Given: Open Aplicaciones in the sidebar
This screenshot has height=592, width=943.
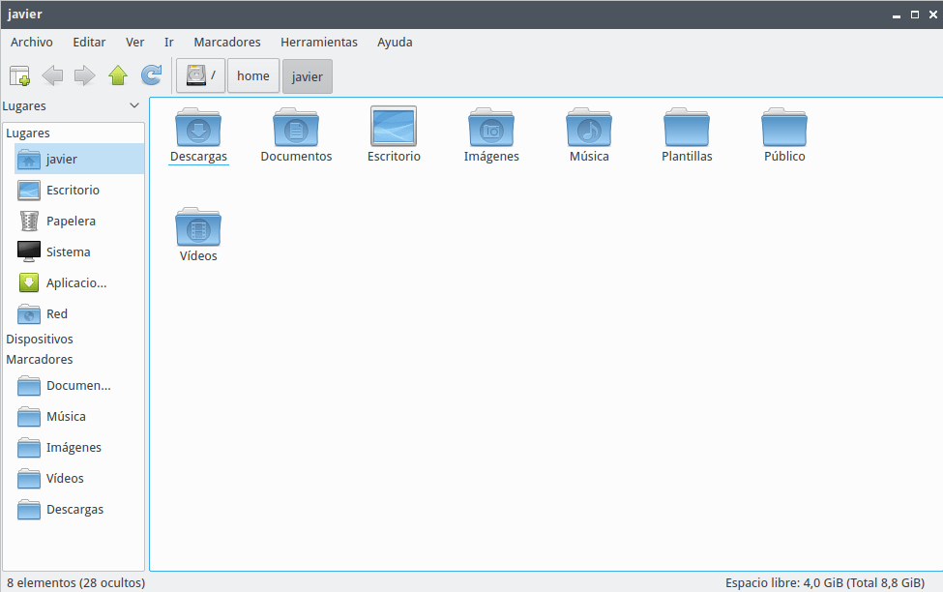Looking at the screenshot, I should coord(79,282).
